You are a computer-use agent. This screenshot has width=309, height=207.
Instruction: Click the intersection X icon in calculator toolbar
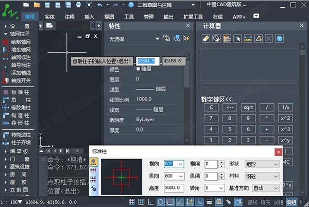[x=269, y=39]
